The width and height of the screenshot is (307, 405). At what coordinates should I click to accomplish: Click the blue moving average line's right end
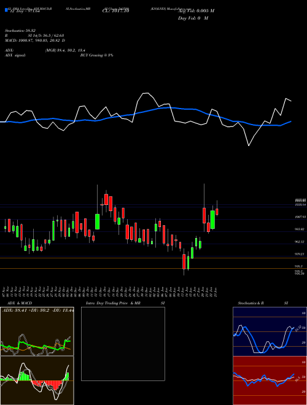tap(290, 121)
